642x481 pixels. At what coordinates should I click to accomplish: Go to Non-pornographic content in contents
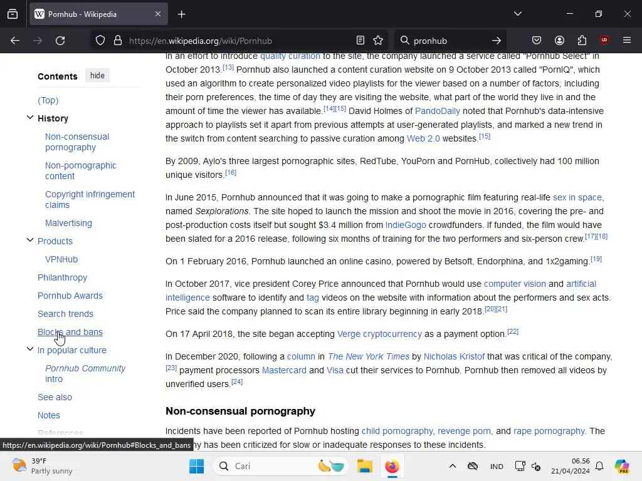pos(81,170)
